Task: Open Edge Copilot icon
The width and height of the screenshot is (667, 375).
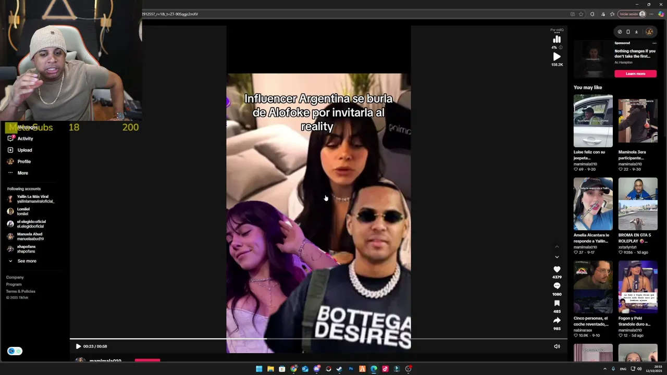Action: point(661,14)
